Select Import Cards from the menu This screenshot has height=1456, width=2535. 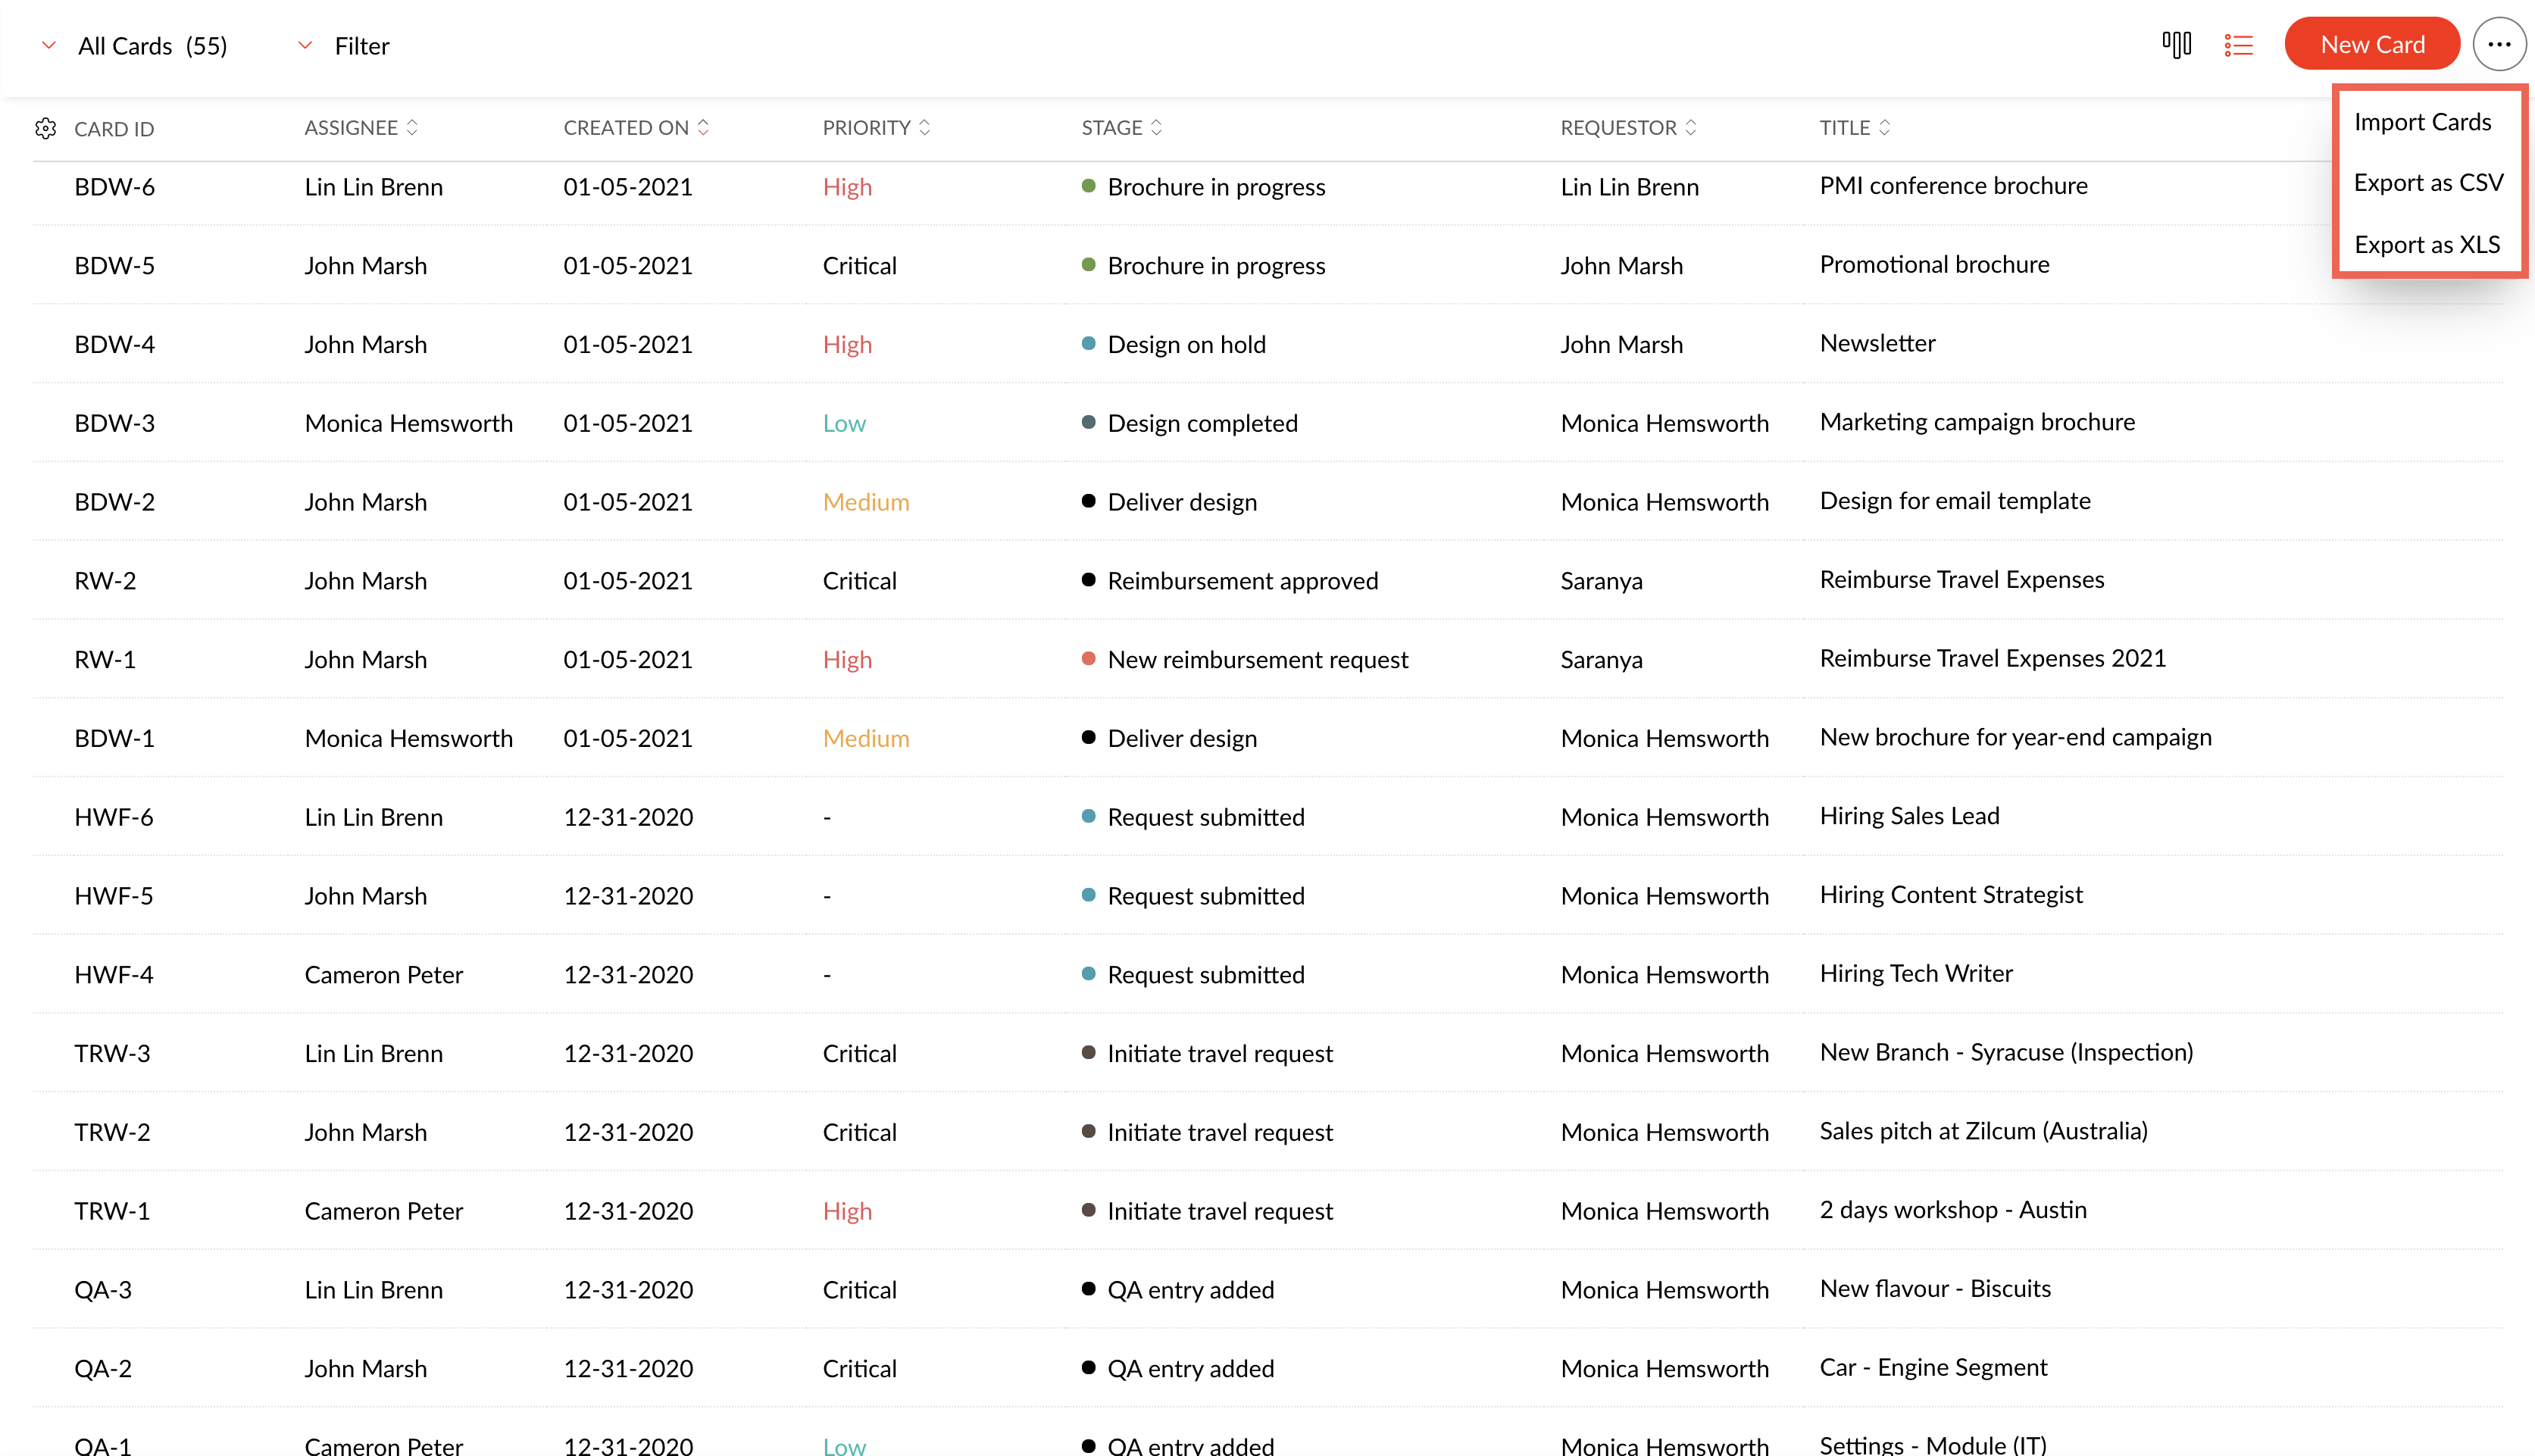point(2421,122)
